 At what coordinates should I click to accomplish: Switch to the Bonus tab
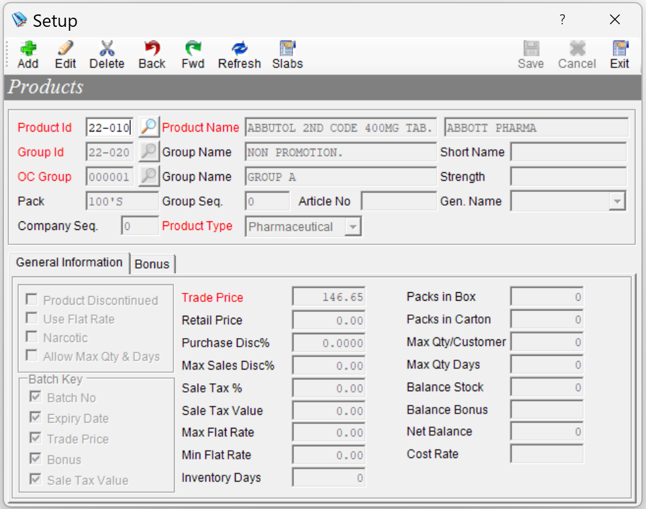(x=152, y=264)
